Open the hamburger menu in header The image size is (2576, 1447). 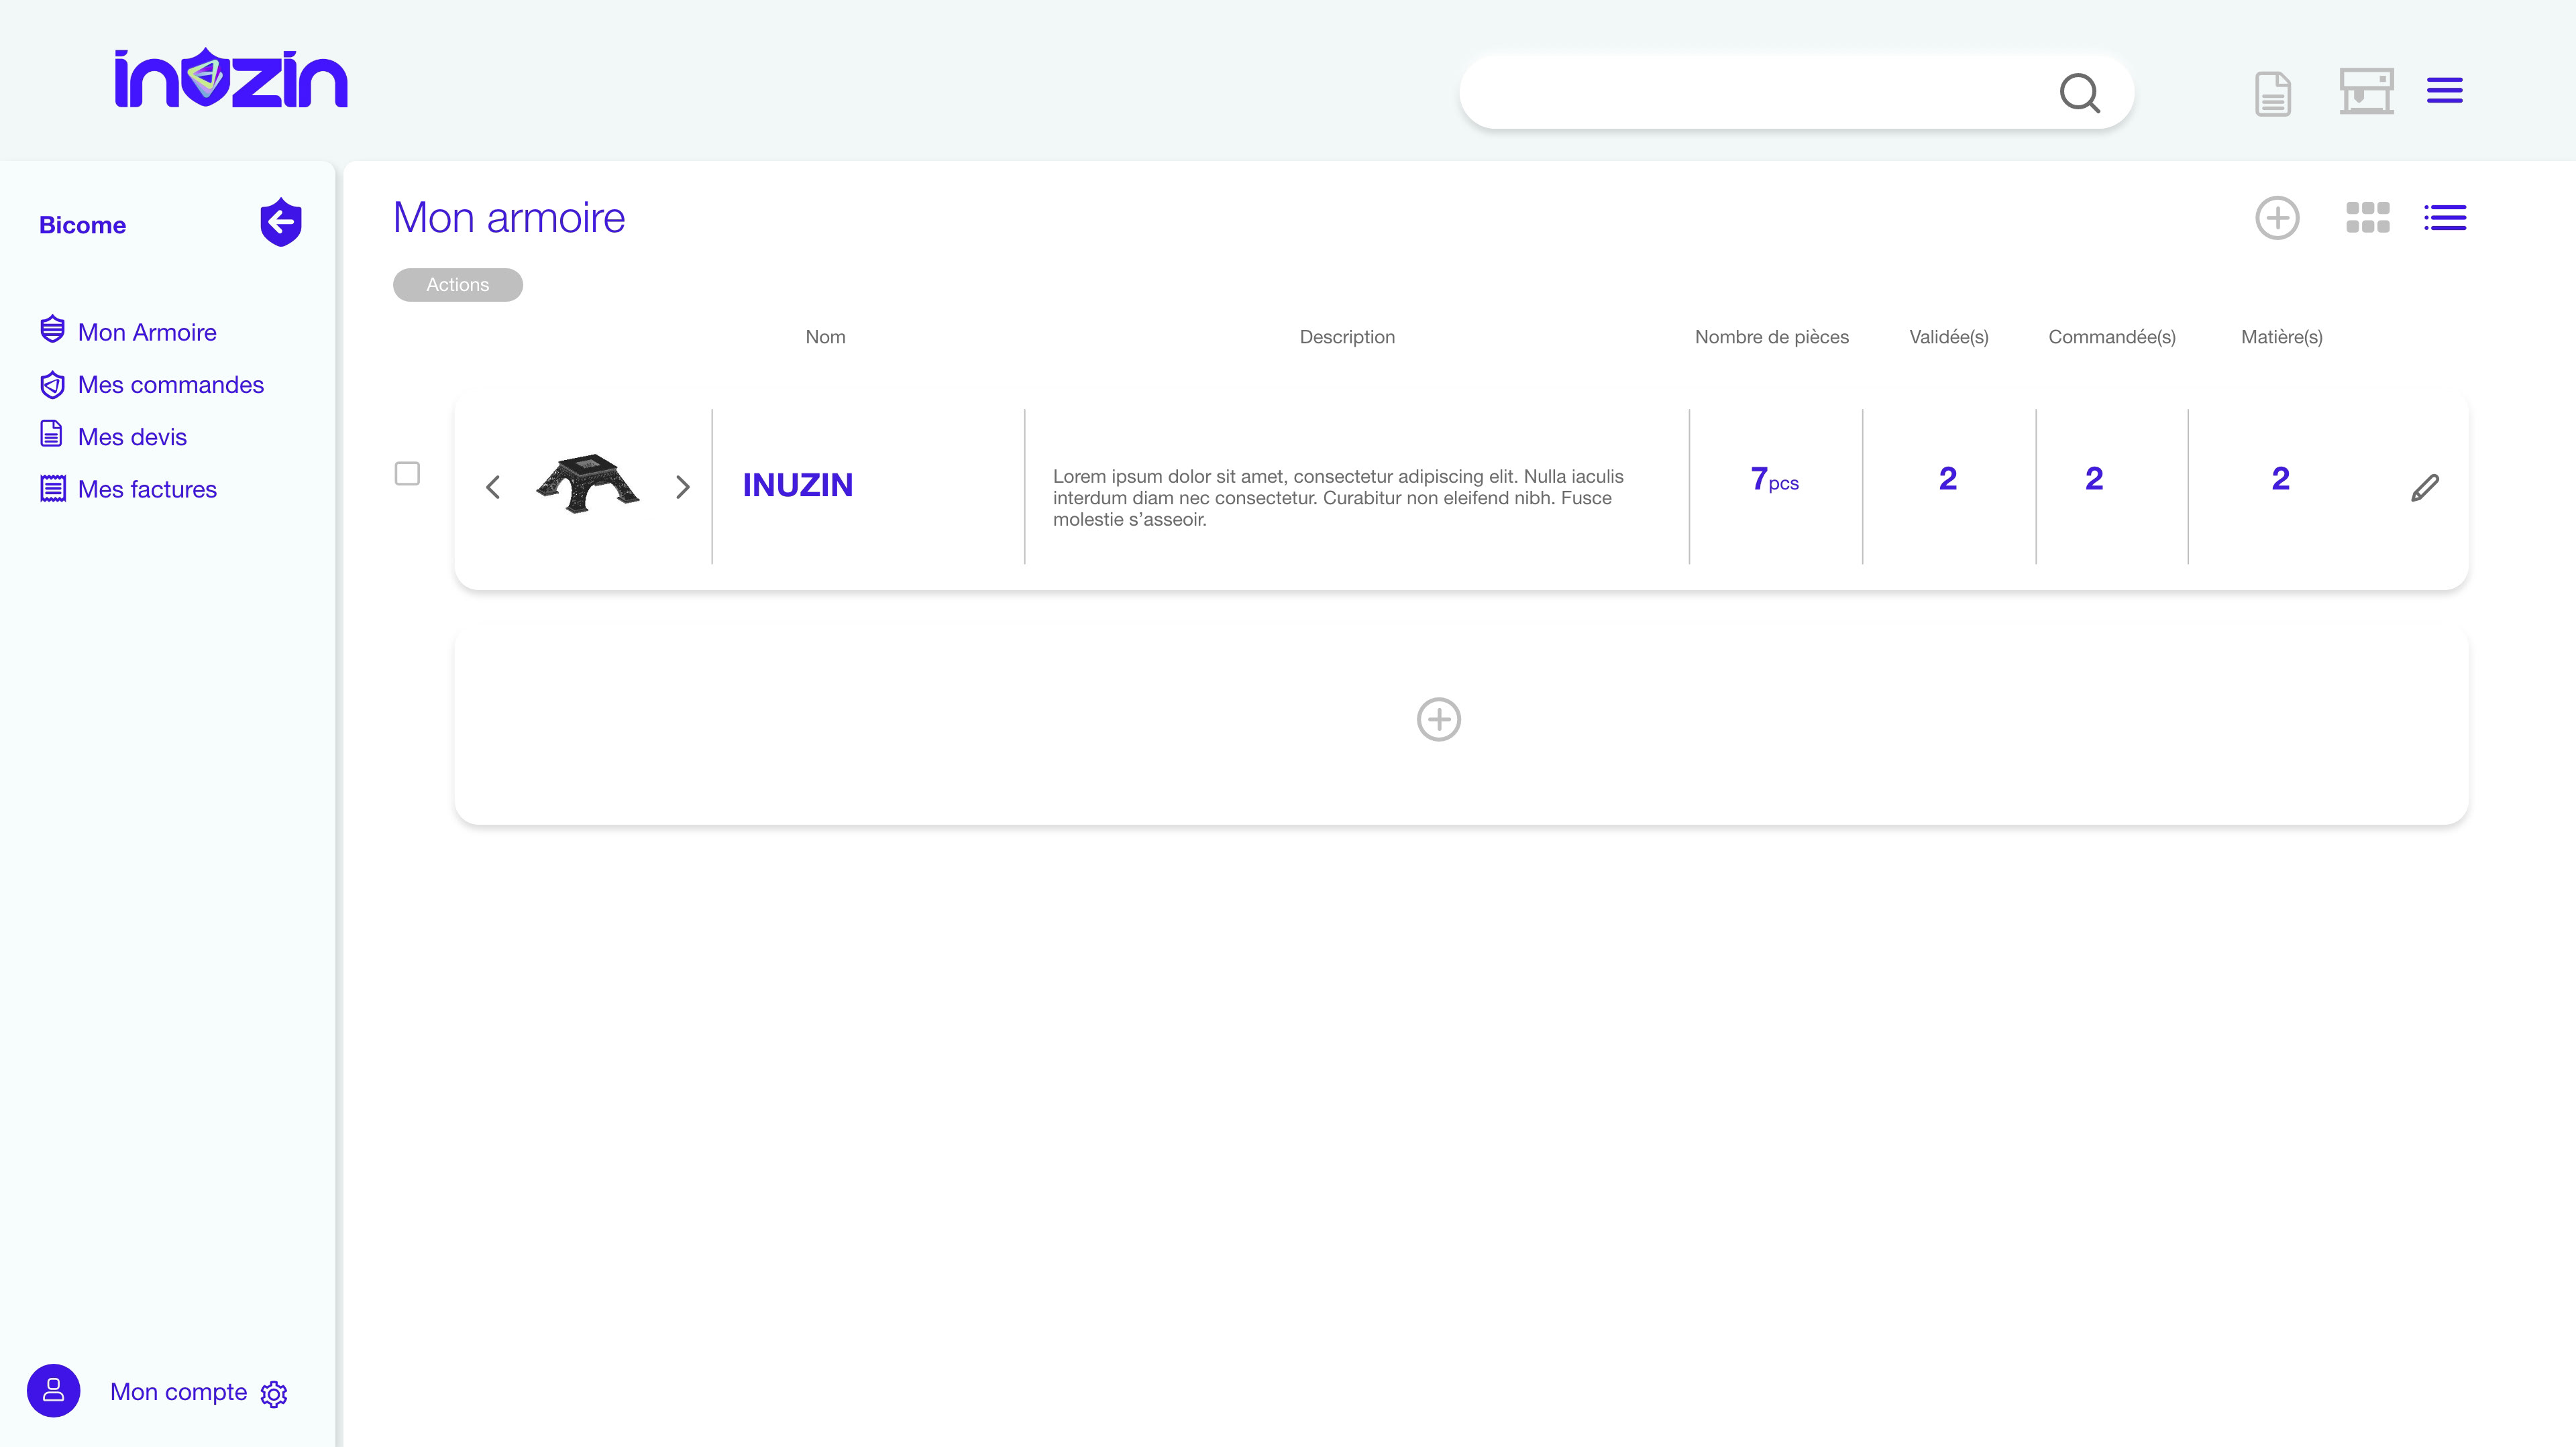2444,91
